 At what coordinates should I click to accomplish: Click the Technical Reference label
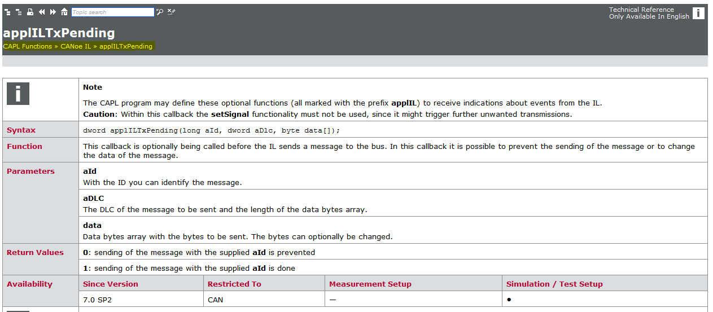click(641, 10)
